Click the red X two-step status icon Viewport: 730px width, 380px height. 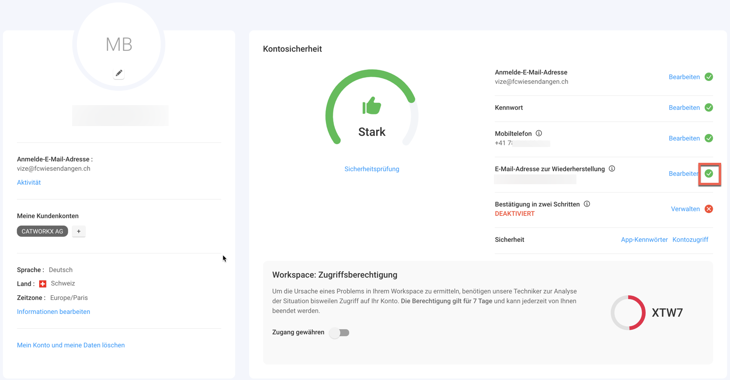(709, 209)
